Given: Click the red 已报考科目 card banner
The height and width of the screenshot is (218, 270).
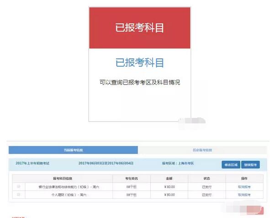Looking at the screenshot, I should click(x=140, y=28).
